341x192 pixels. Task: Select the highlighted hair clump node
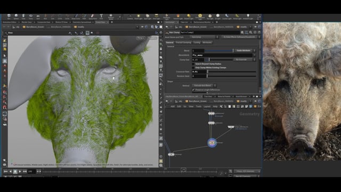pos(212,143)
